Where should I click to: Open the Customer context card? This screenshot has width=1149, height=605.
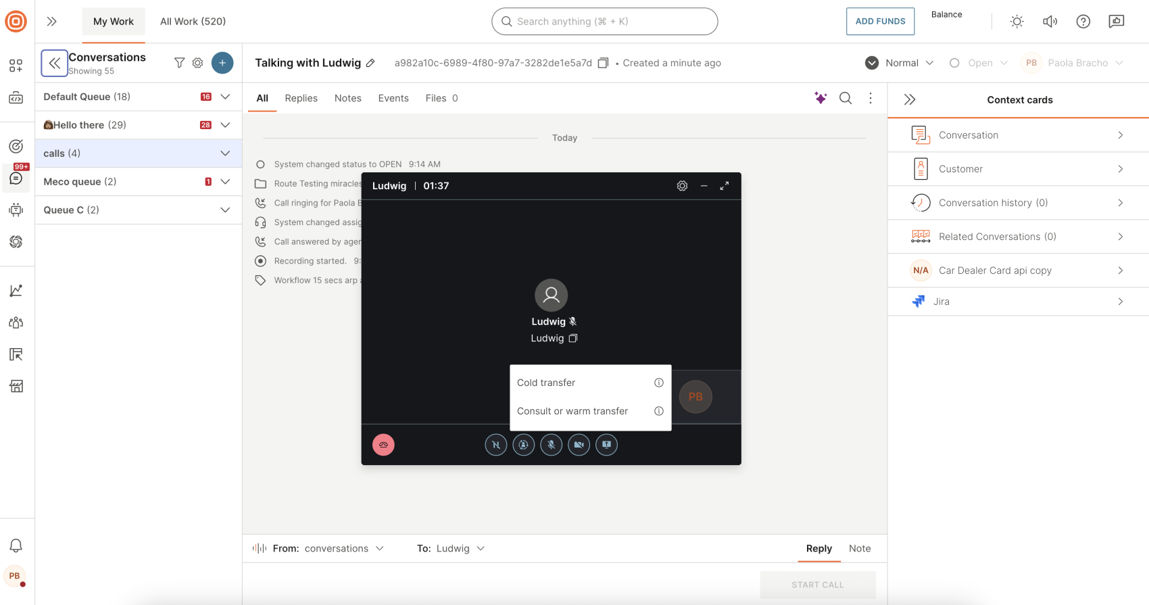pyautogui.click(x=1018, y=169)
